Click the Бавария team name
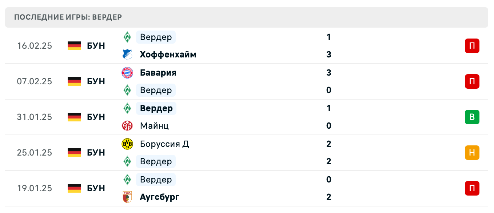Screen dimensions: 494x213 pos(158,72)
